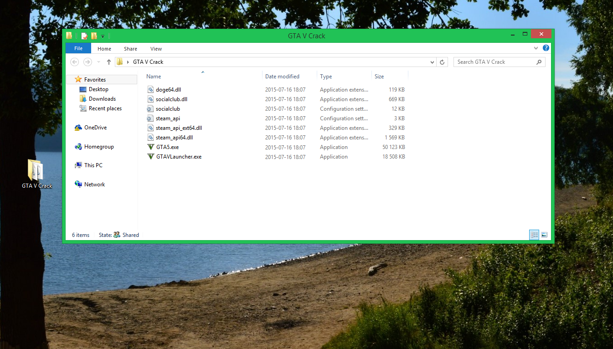Open Desktop in the navigation pane

click(98, 89)
